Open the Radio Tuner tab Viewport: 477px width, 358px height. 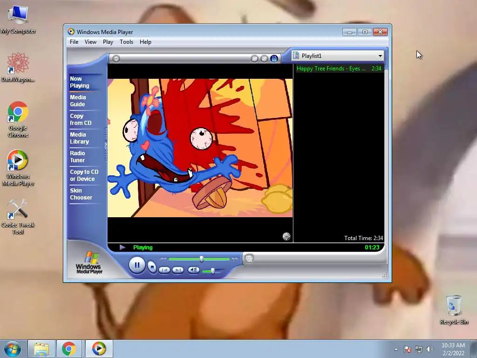85,157
